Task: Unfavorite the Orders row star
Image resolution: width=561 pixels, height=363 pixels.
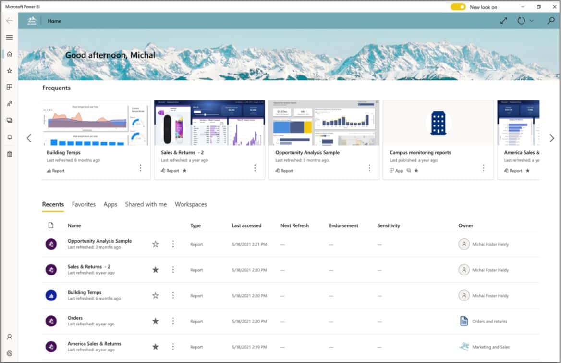Action: [155, 321]
